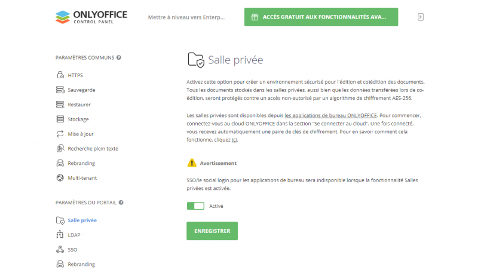This screenshot has width=478, height=273.
Task: Toggle the Activé private room switch
Action: 195,206
